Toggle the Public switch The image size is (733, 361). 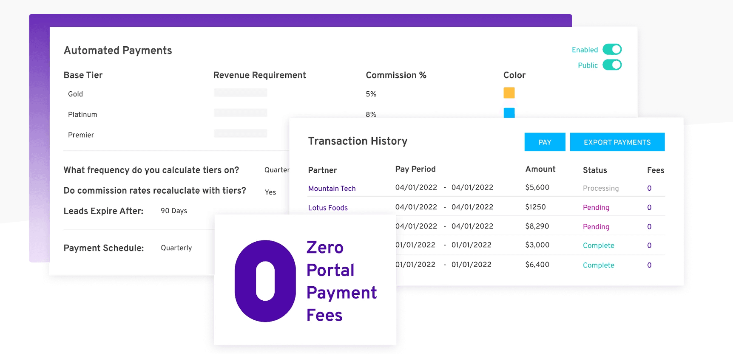(612, 65)
